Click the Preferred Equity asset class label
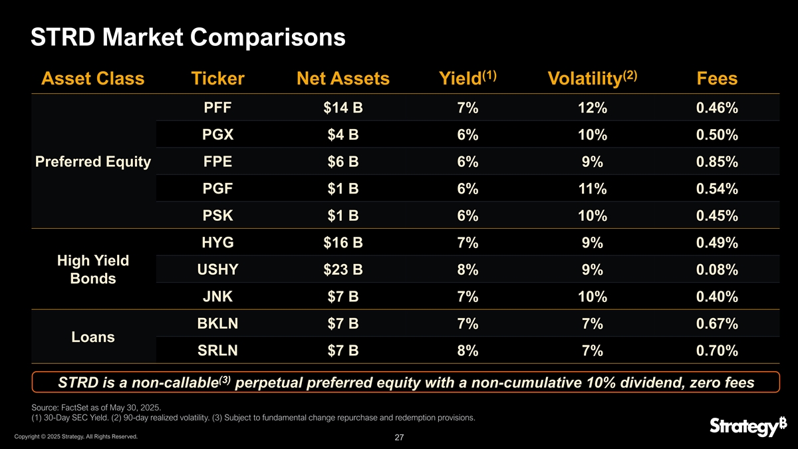The width and height of the screenshot is (798, 449). pos(92,162)
